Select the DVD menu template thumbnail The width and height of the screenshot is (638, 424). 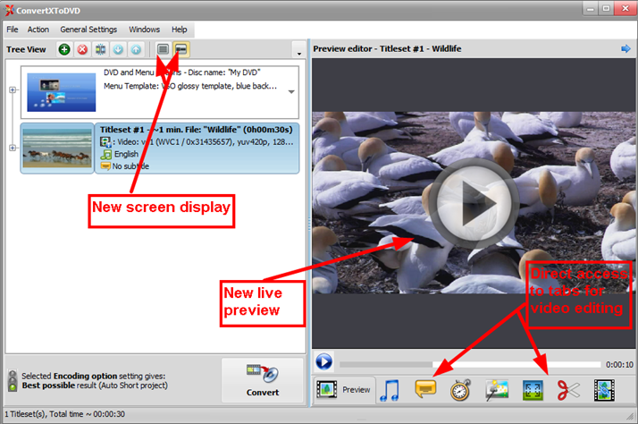click(62, 92)
